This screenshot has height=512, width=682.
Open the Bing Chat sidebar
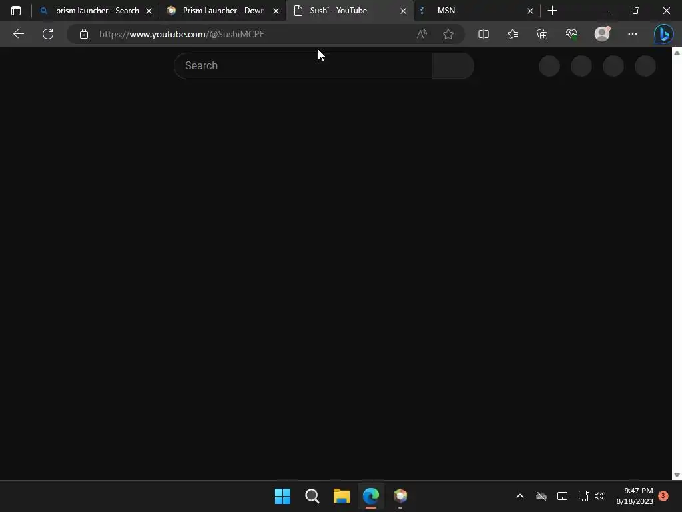pos(664,34)
